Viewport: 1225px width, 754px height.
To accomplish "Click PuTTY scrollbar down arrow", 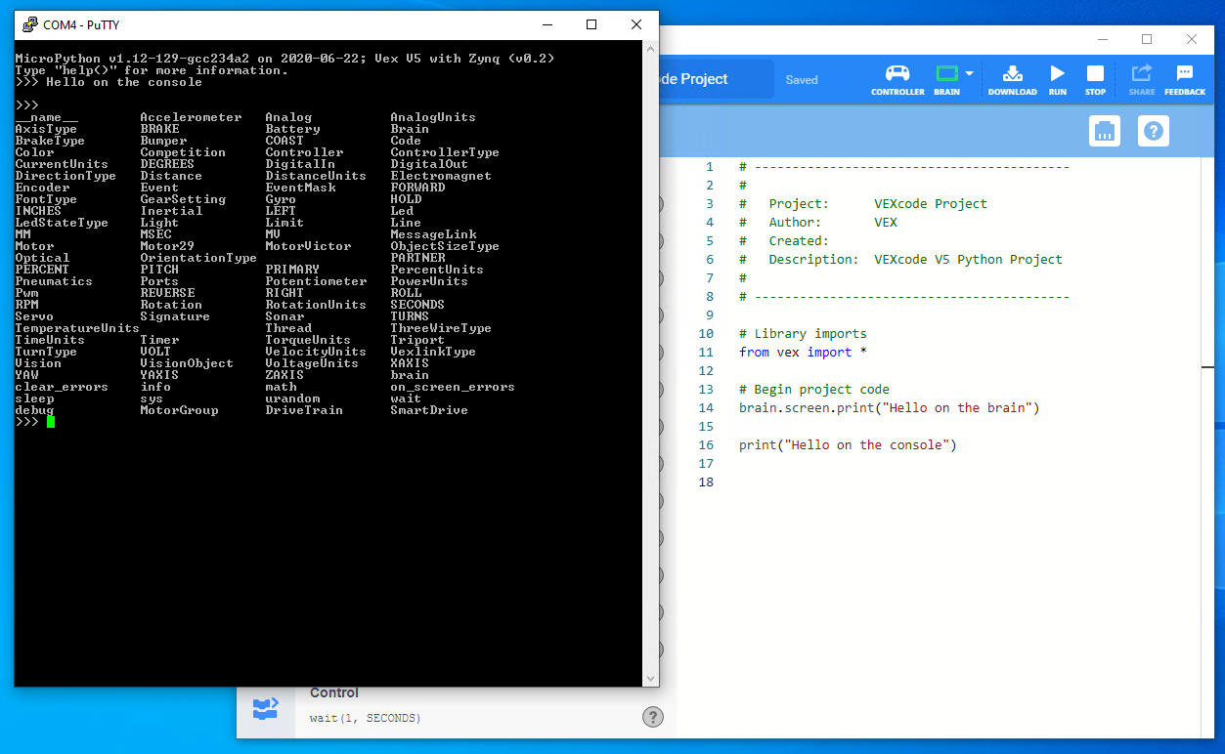I will click(x=650, y=679).
